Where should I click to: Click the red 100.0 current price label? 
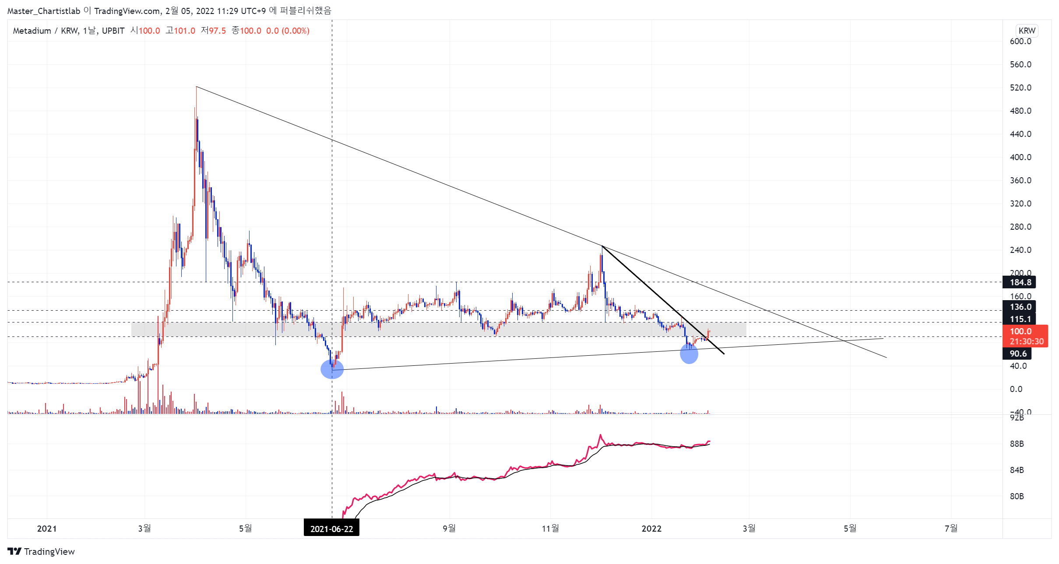coord(1026,336)
